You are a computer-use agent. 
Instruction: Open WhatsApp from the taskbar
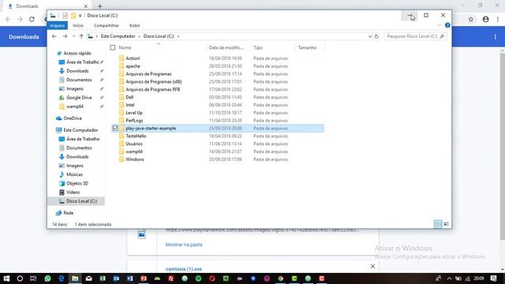(x=47, y=278)
